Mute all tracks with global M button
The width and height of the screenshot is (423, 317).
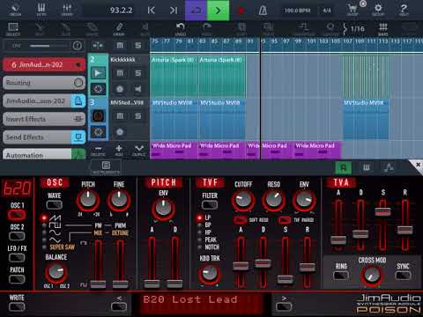point(120,46)
